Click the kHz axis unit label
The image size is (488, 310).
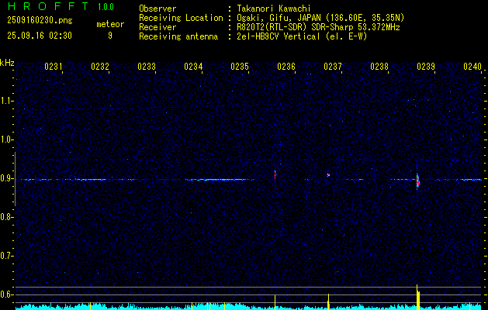click(7, 63)
